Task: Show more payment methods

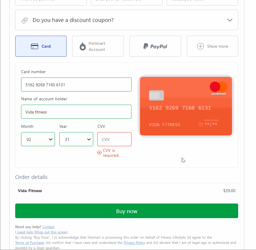Action: 212,46
